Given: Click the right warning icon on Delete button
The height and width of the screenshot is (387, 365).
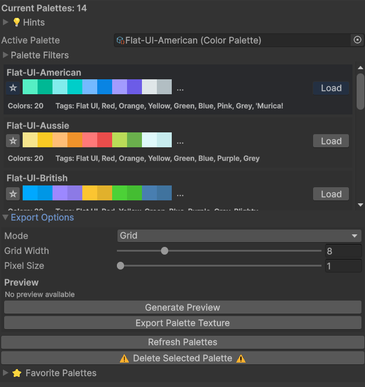Looking at the screenshot, I should (x=240, y=358).
